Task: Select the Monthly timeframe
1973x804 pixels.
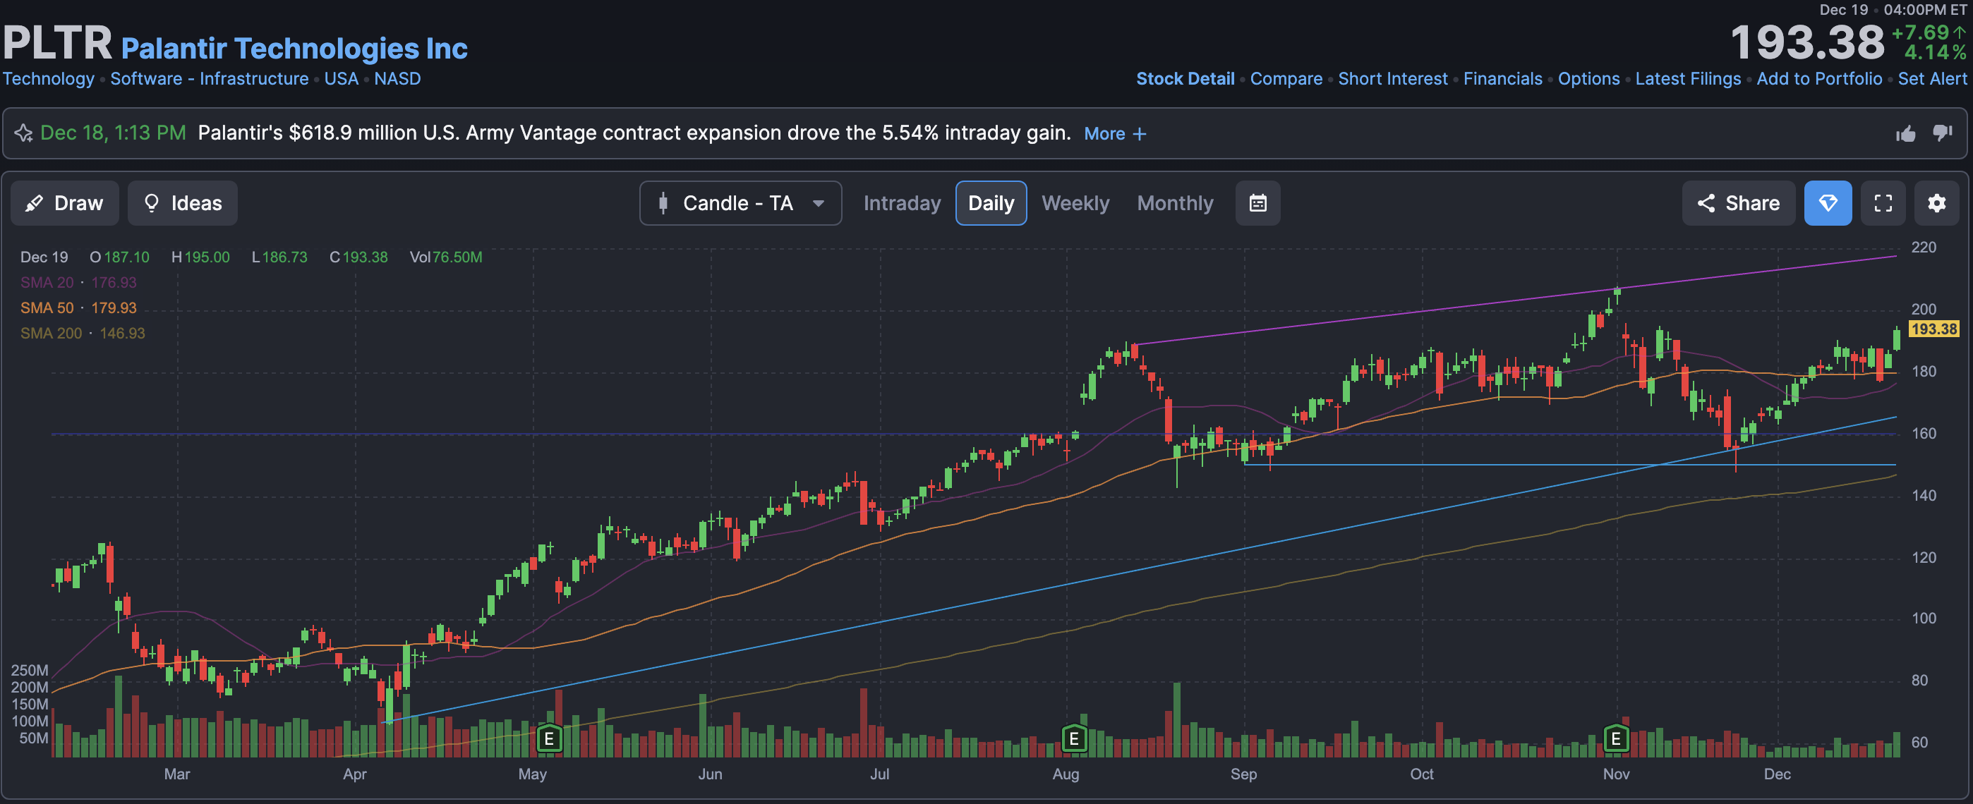Action: pos(1175,203)
